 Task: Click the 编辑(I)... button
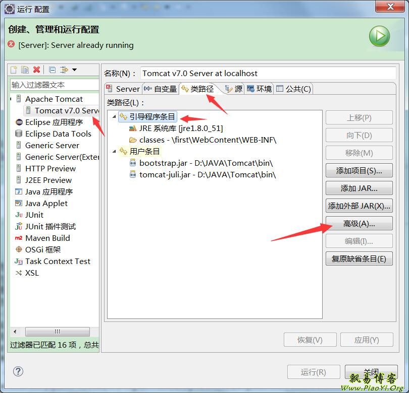click(359, 241)
